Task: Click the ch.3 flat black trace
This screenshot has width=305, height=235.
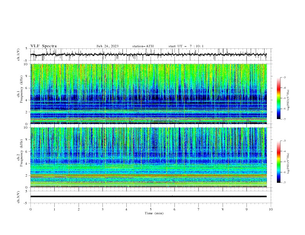Action: [148, 197]
